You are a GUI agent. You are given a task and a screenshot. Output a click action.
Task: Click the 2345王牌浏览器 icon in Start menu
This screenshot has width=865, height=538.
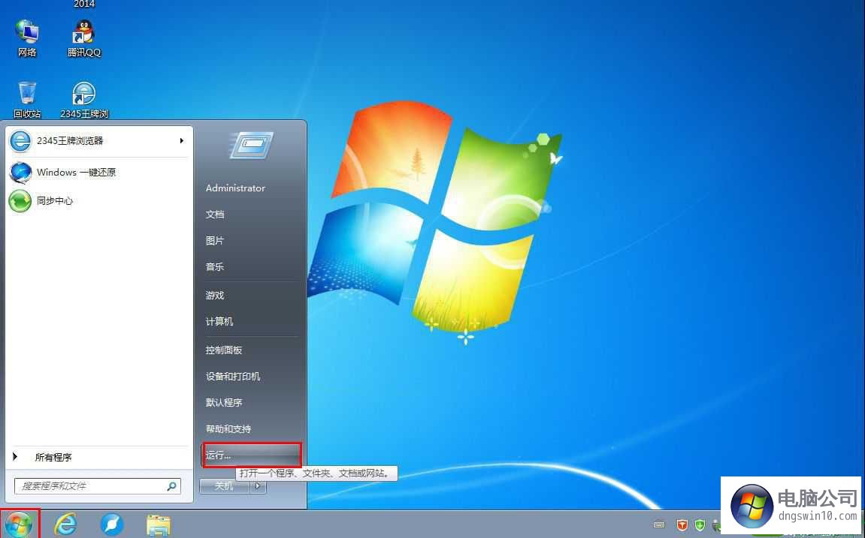point(20,141)
